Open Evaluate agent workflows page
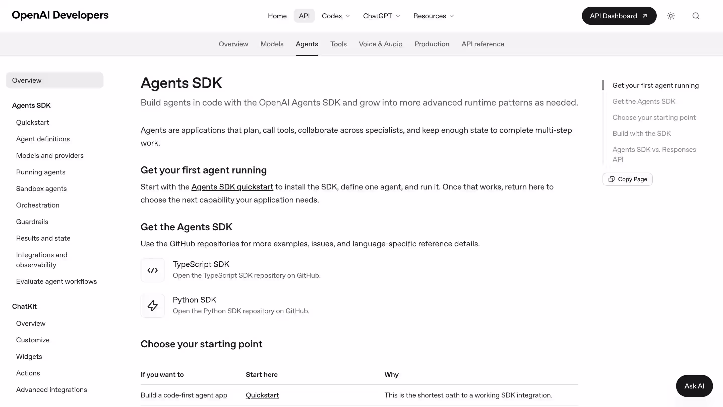This screenshot has height=407, width=723. 56,281
